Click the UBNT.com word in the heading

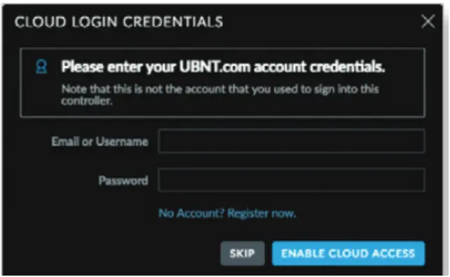point(214,66)
